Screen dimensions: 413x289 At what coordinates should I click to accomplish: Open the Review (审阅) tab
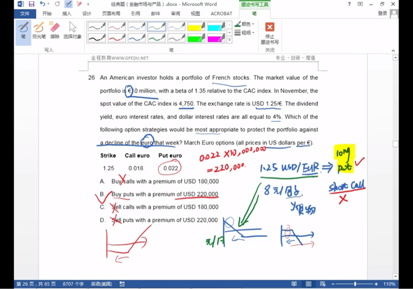click(x=176, y=13)
